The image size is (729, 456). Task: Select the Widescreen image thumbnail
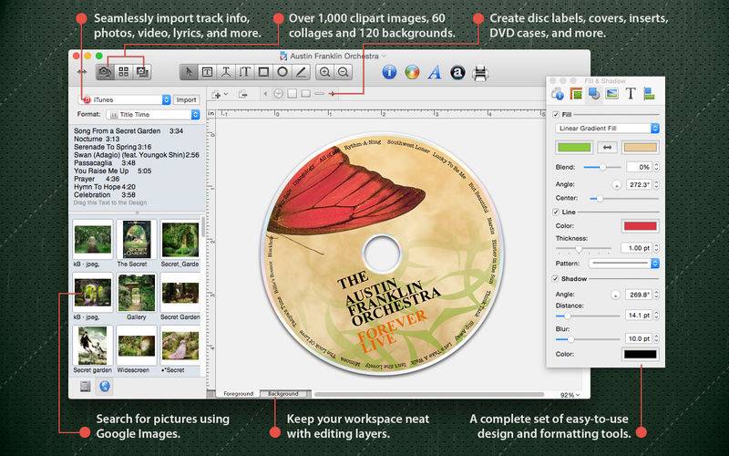(137, 346)
